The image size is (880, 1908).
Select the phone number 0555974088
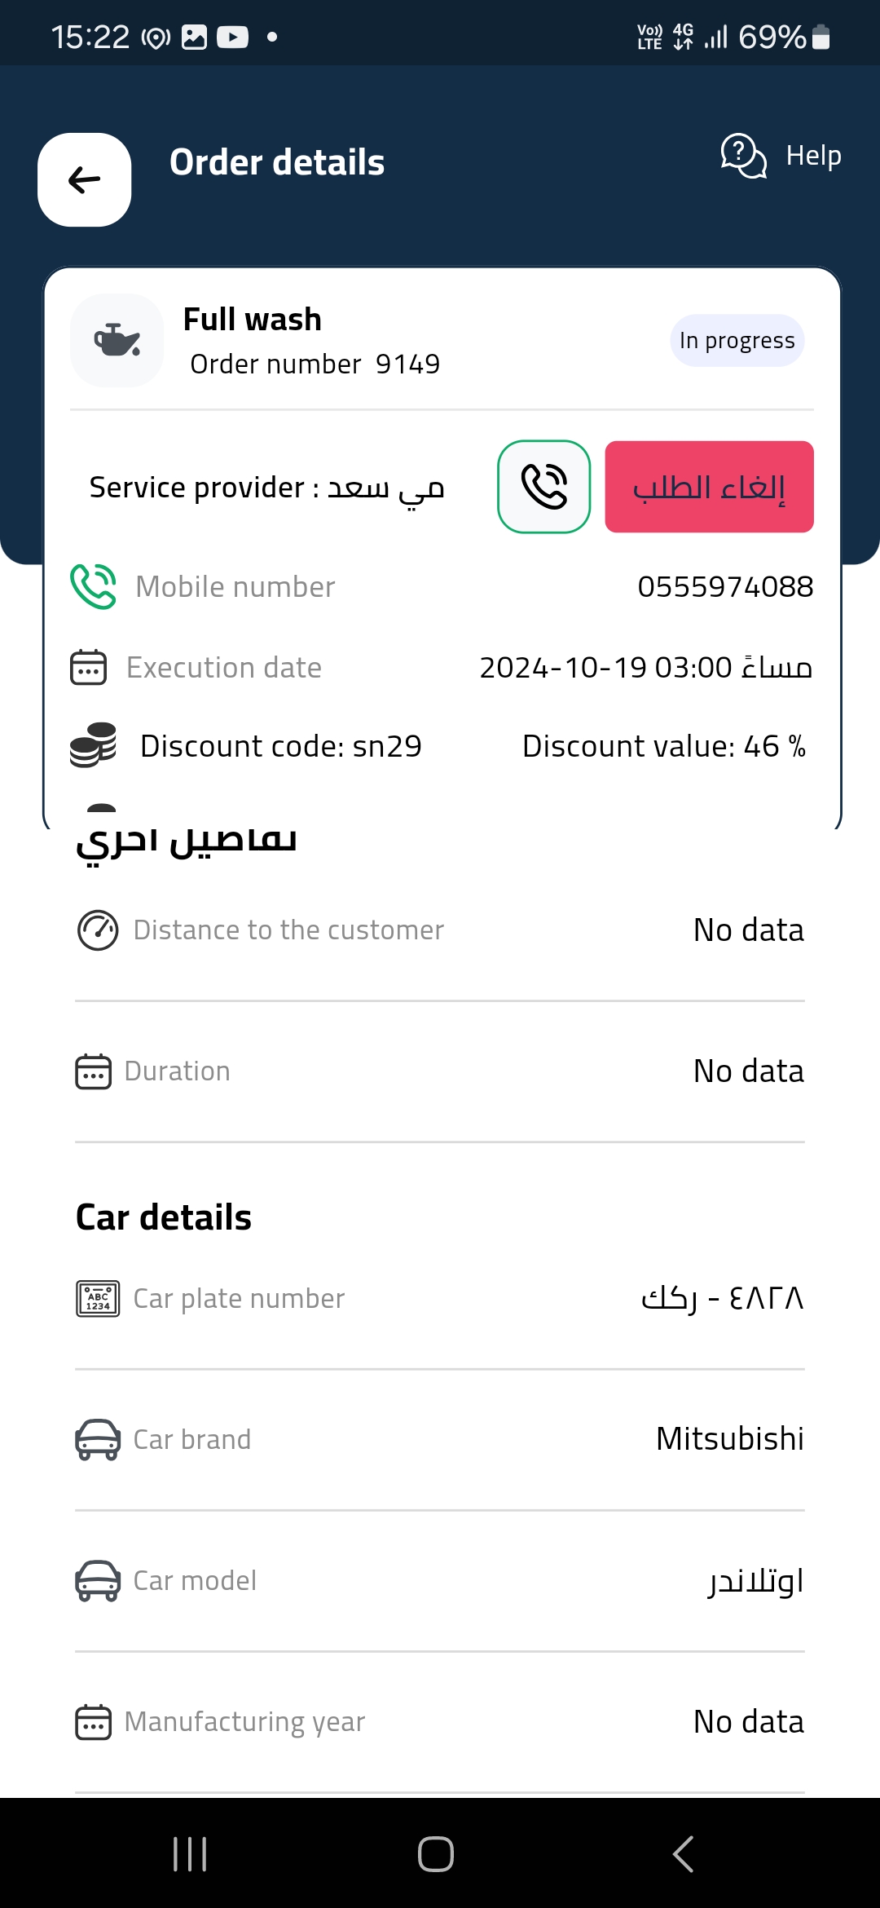coord(725,586)
